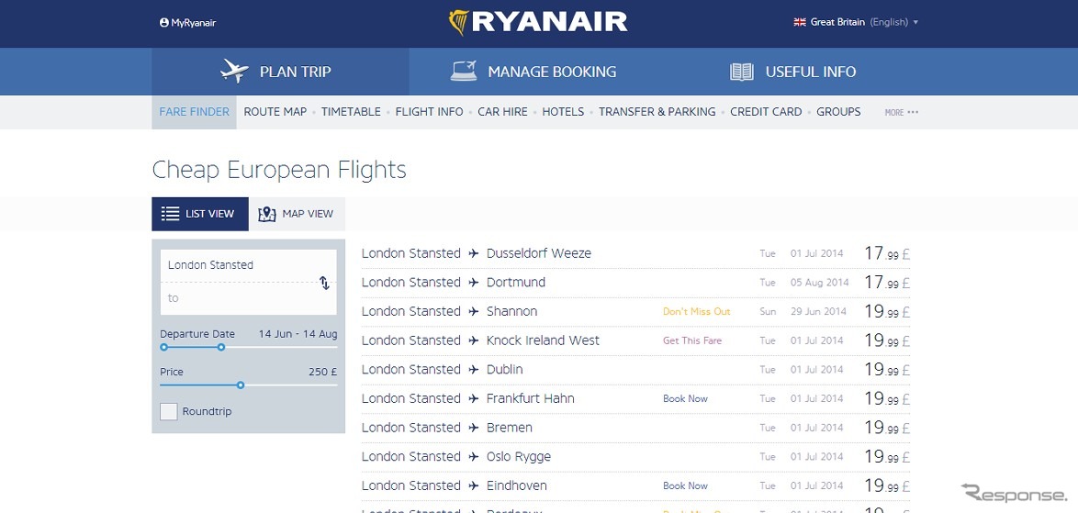This screenshot has height=513, width=1078.
Task: Click plane arrow icon in Eindhoven row
Action: (474, 485)
